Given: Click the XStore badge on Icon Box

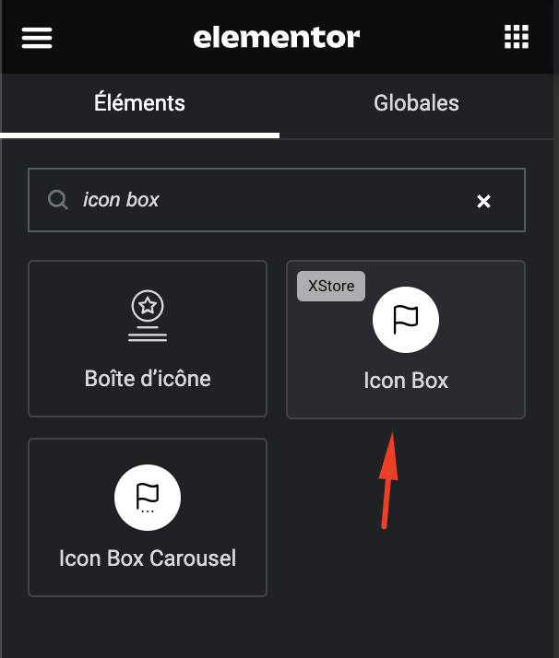Looking at the screenshot, I should [x=331, y=286].
